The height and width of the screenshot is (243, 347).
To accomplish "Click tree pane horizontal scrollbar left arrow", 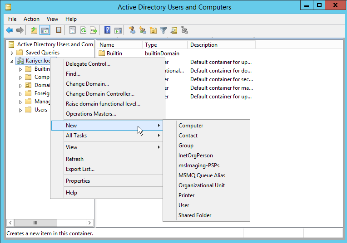I will coord(10,223).
